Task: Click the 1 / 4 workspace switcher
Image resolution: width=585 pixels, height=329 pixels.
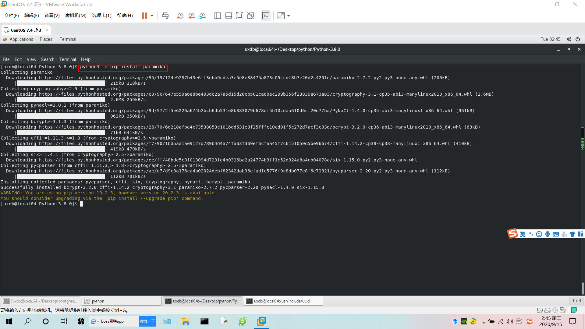Action: [576, 301]
